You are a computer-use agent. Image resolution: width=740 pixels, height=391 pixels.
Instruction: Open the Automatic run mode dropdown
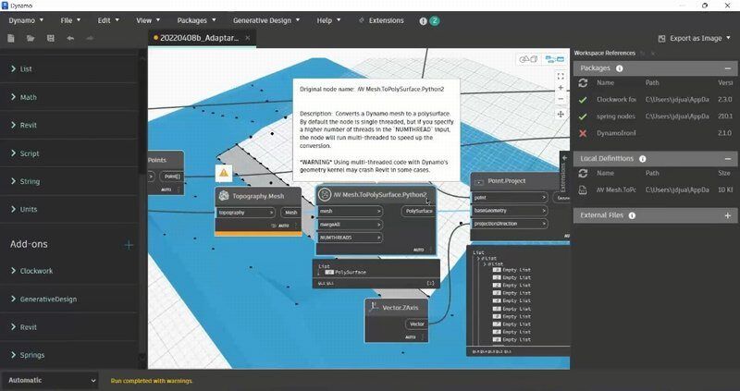coord(50,380)
